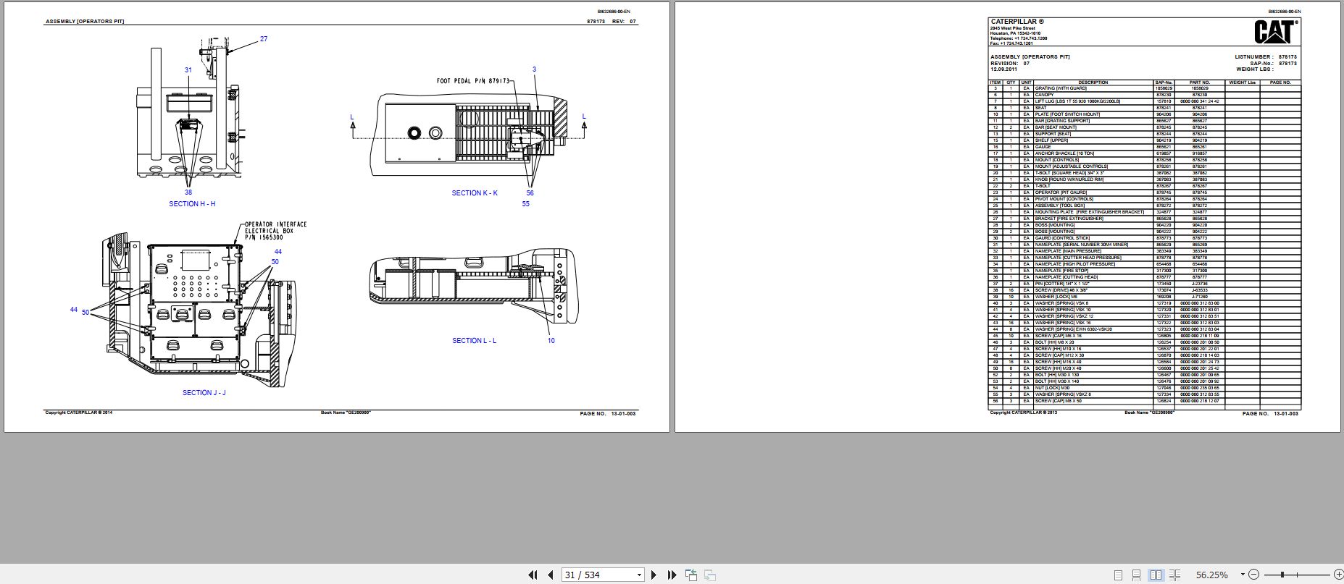Click the GAURD [CONTROL STICK] row
1344x584 pixels.
click(1145, 238)
